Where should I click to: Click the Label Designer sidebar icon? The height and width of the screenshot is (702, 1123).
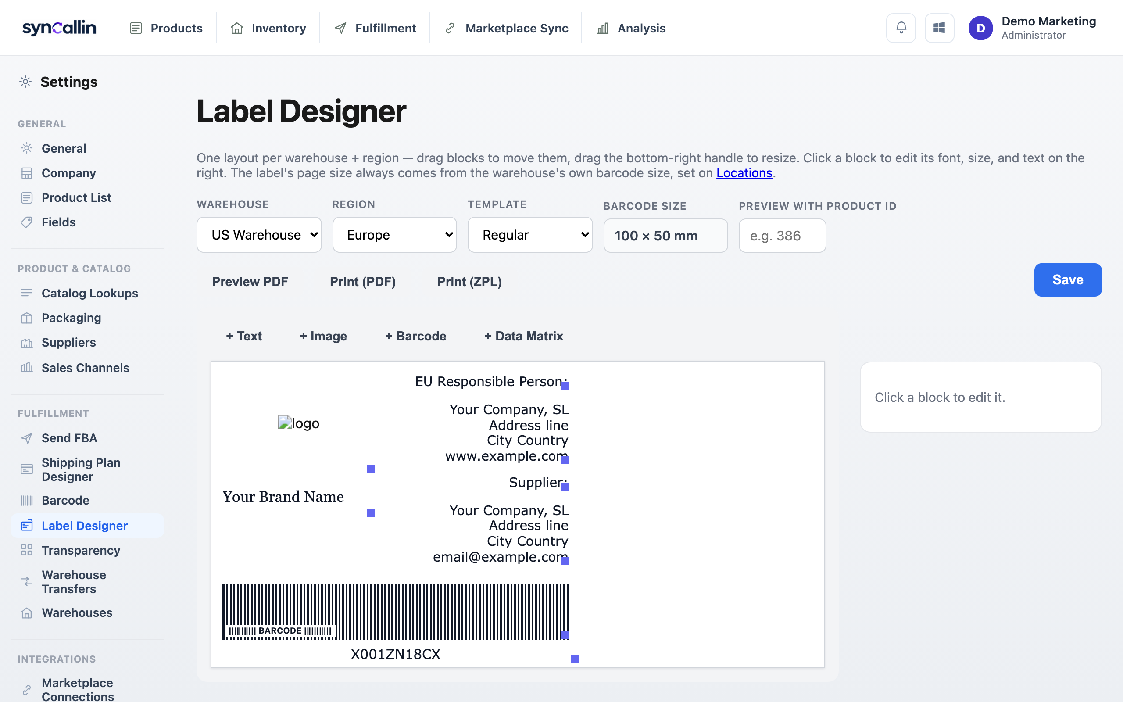(x=27, y=526)
